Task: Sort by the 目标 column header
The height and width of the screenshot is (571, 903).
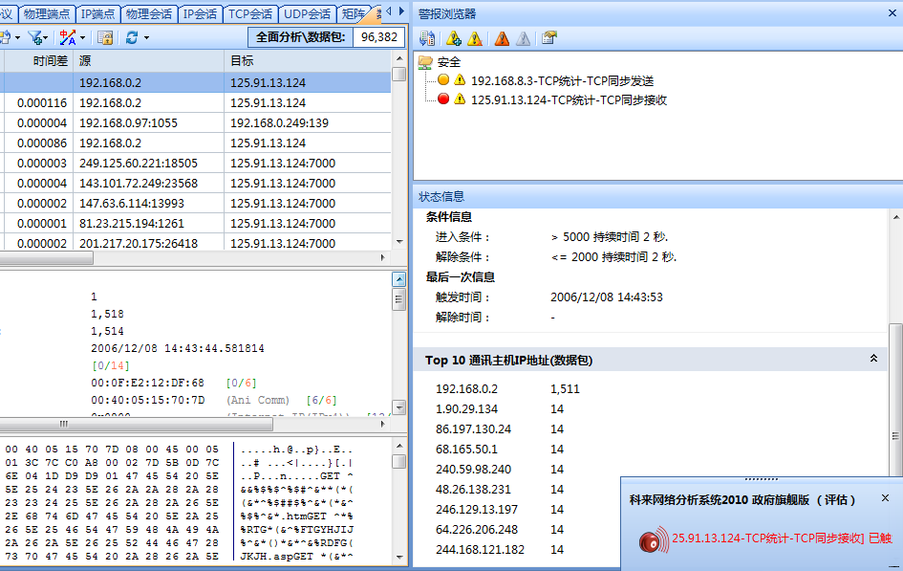Action: pos(308,61)
